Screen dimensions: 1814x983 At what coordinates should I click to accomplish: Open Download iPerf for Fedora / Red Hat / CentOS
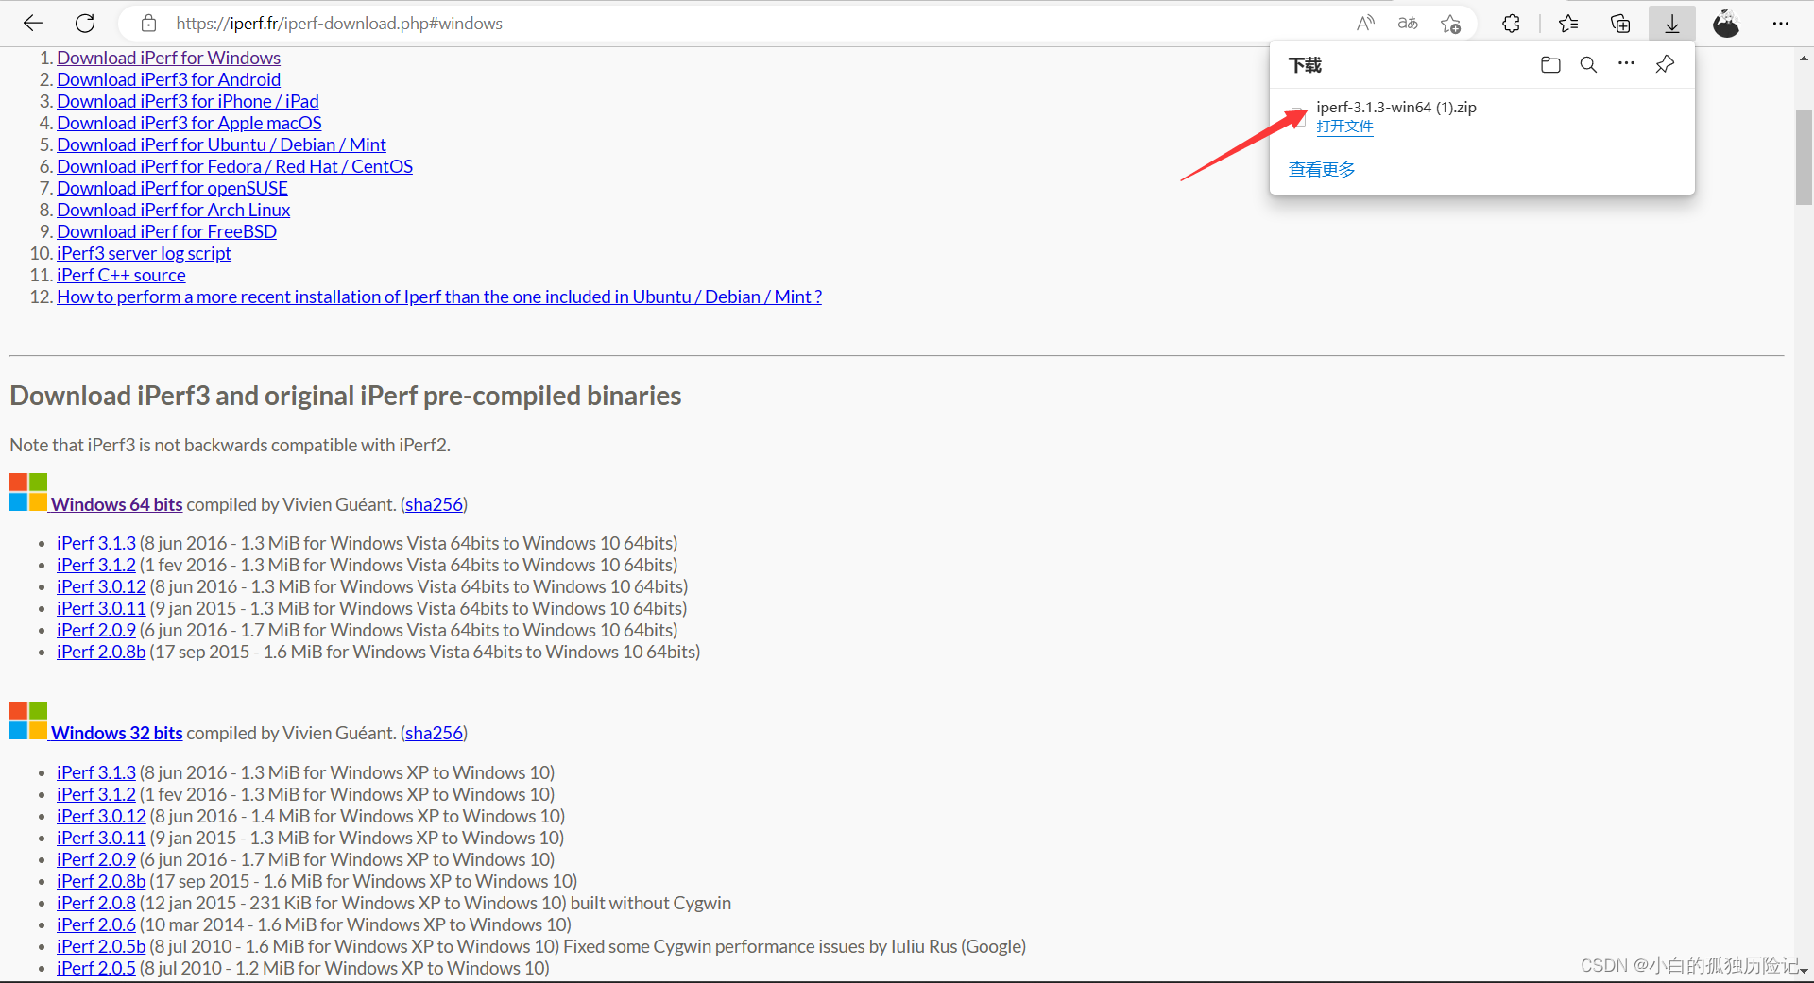click(234, 166)
